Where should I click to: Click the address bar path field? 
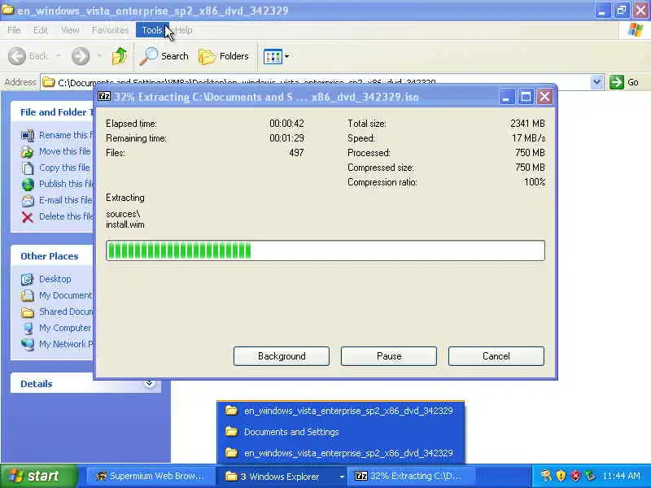click(316, 82)
